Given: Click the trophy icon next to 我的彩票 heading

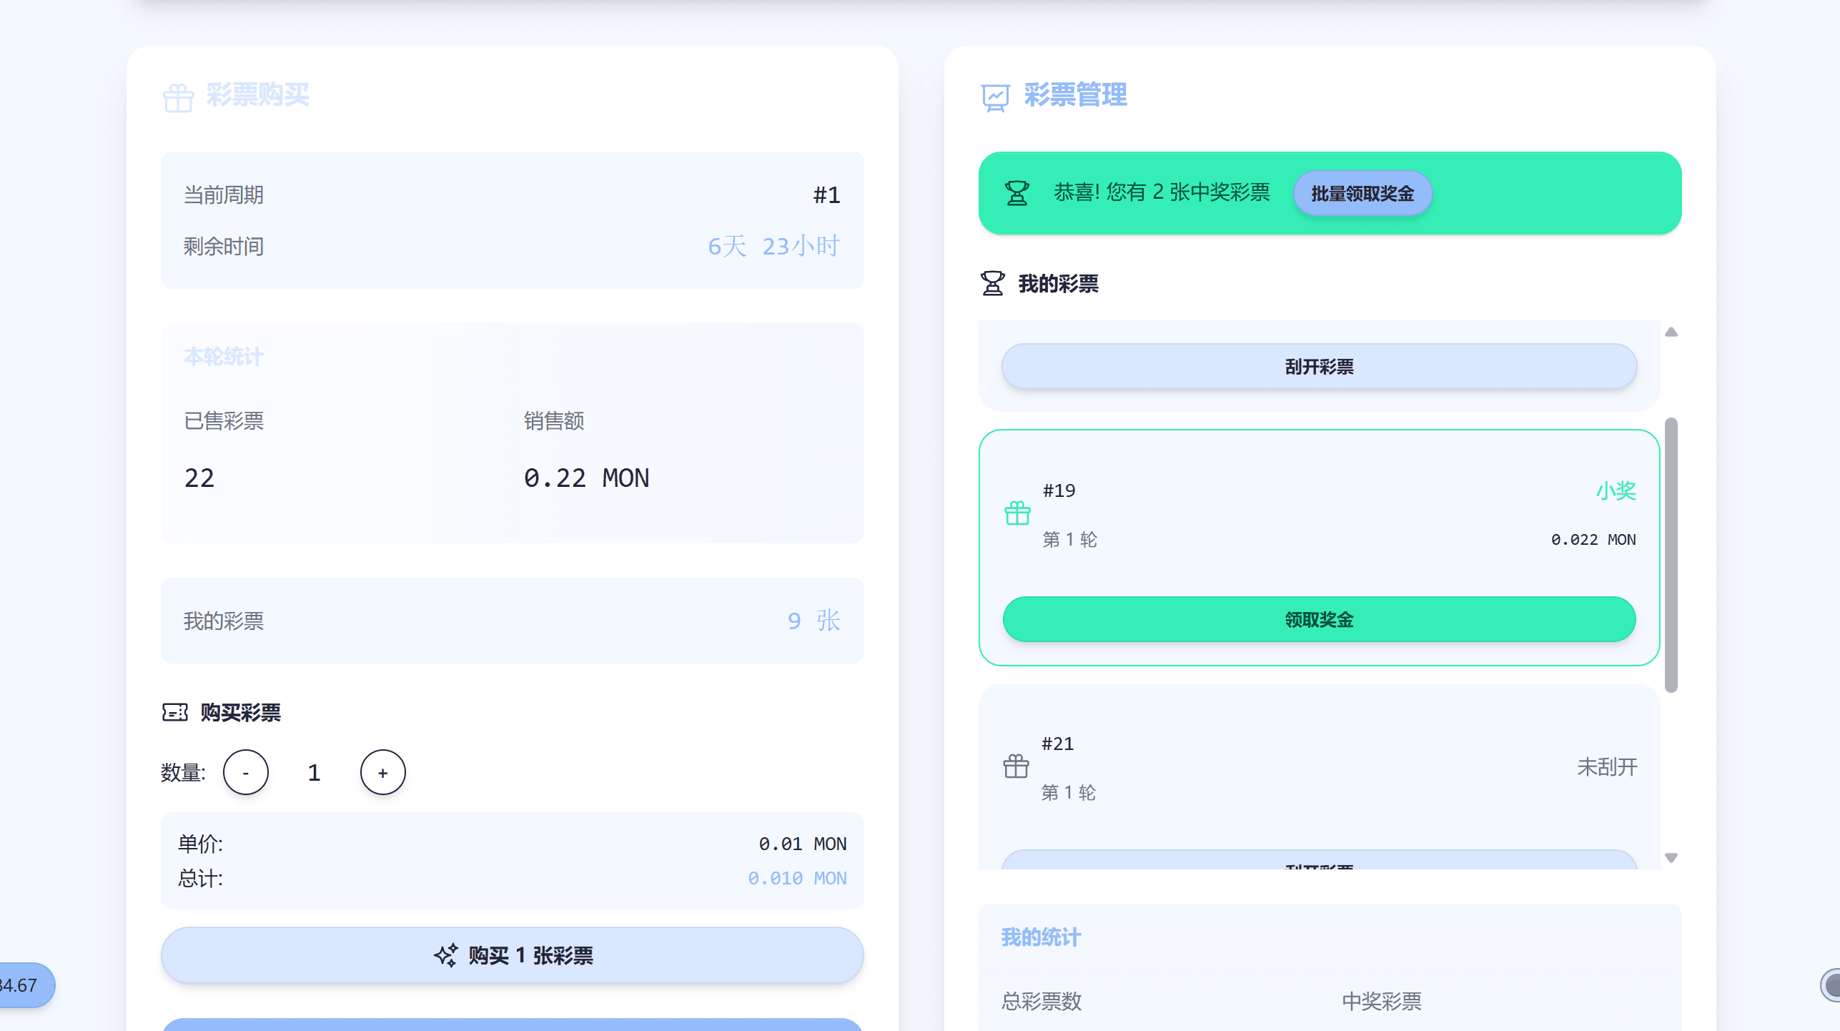Looking at the screenshot, I should tap(992, 283).
